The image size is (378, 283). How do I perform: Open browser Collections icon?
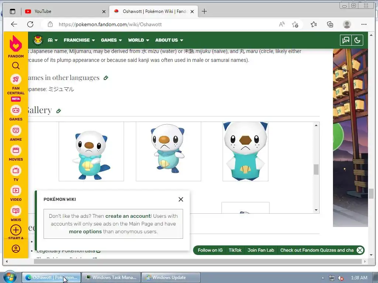tap(330, 24)
